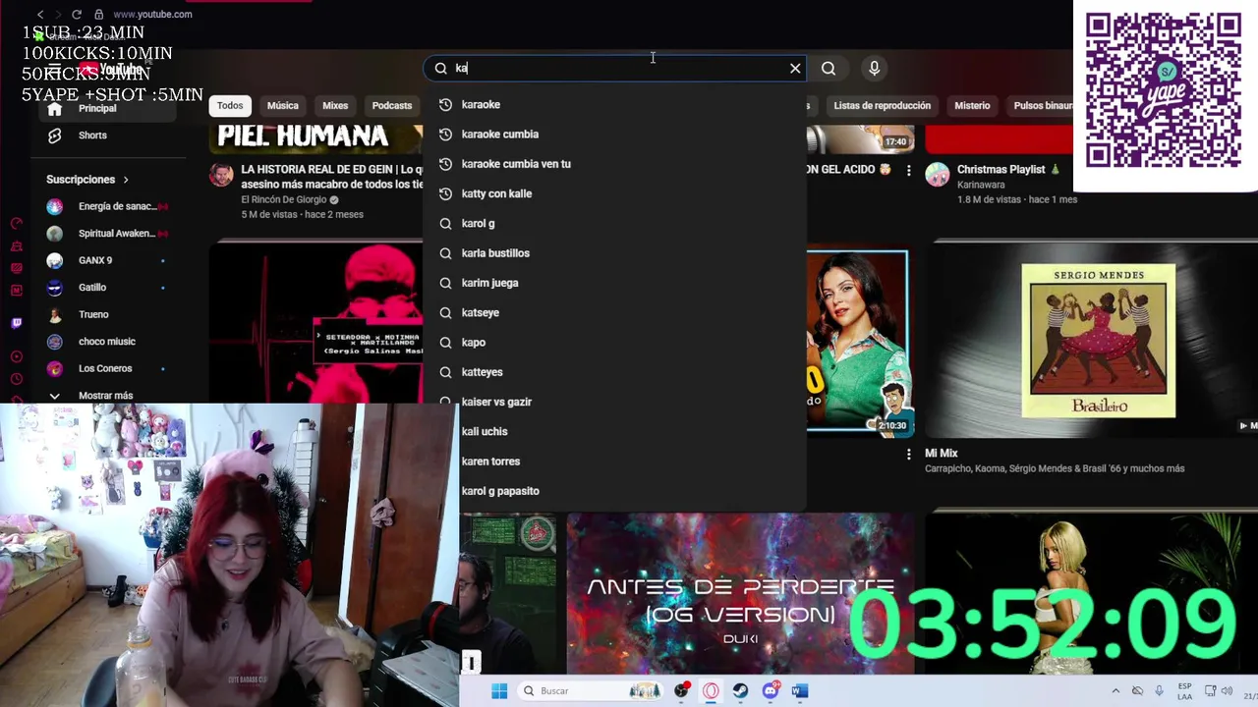The image size is (1258, 707).
Task: Pick the 'kapo' suggestion
Action: (614, 342)
